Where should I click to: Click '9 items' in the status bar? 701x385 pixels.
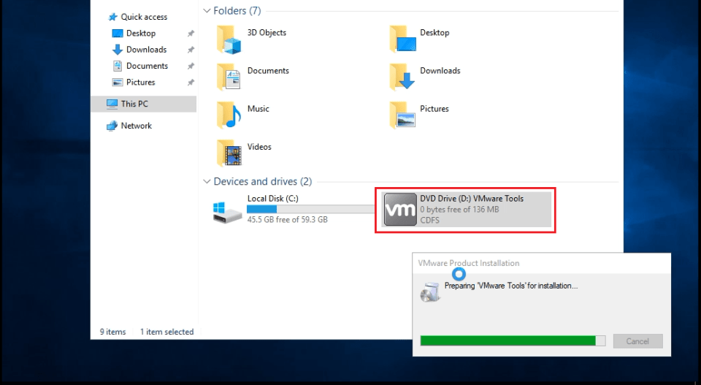tap(112, 332)
